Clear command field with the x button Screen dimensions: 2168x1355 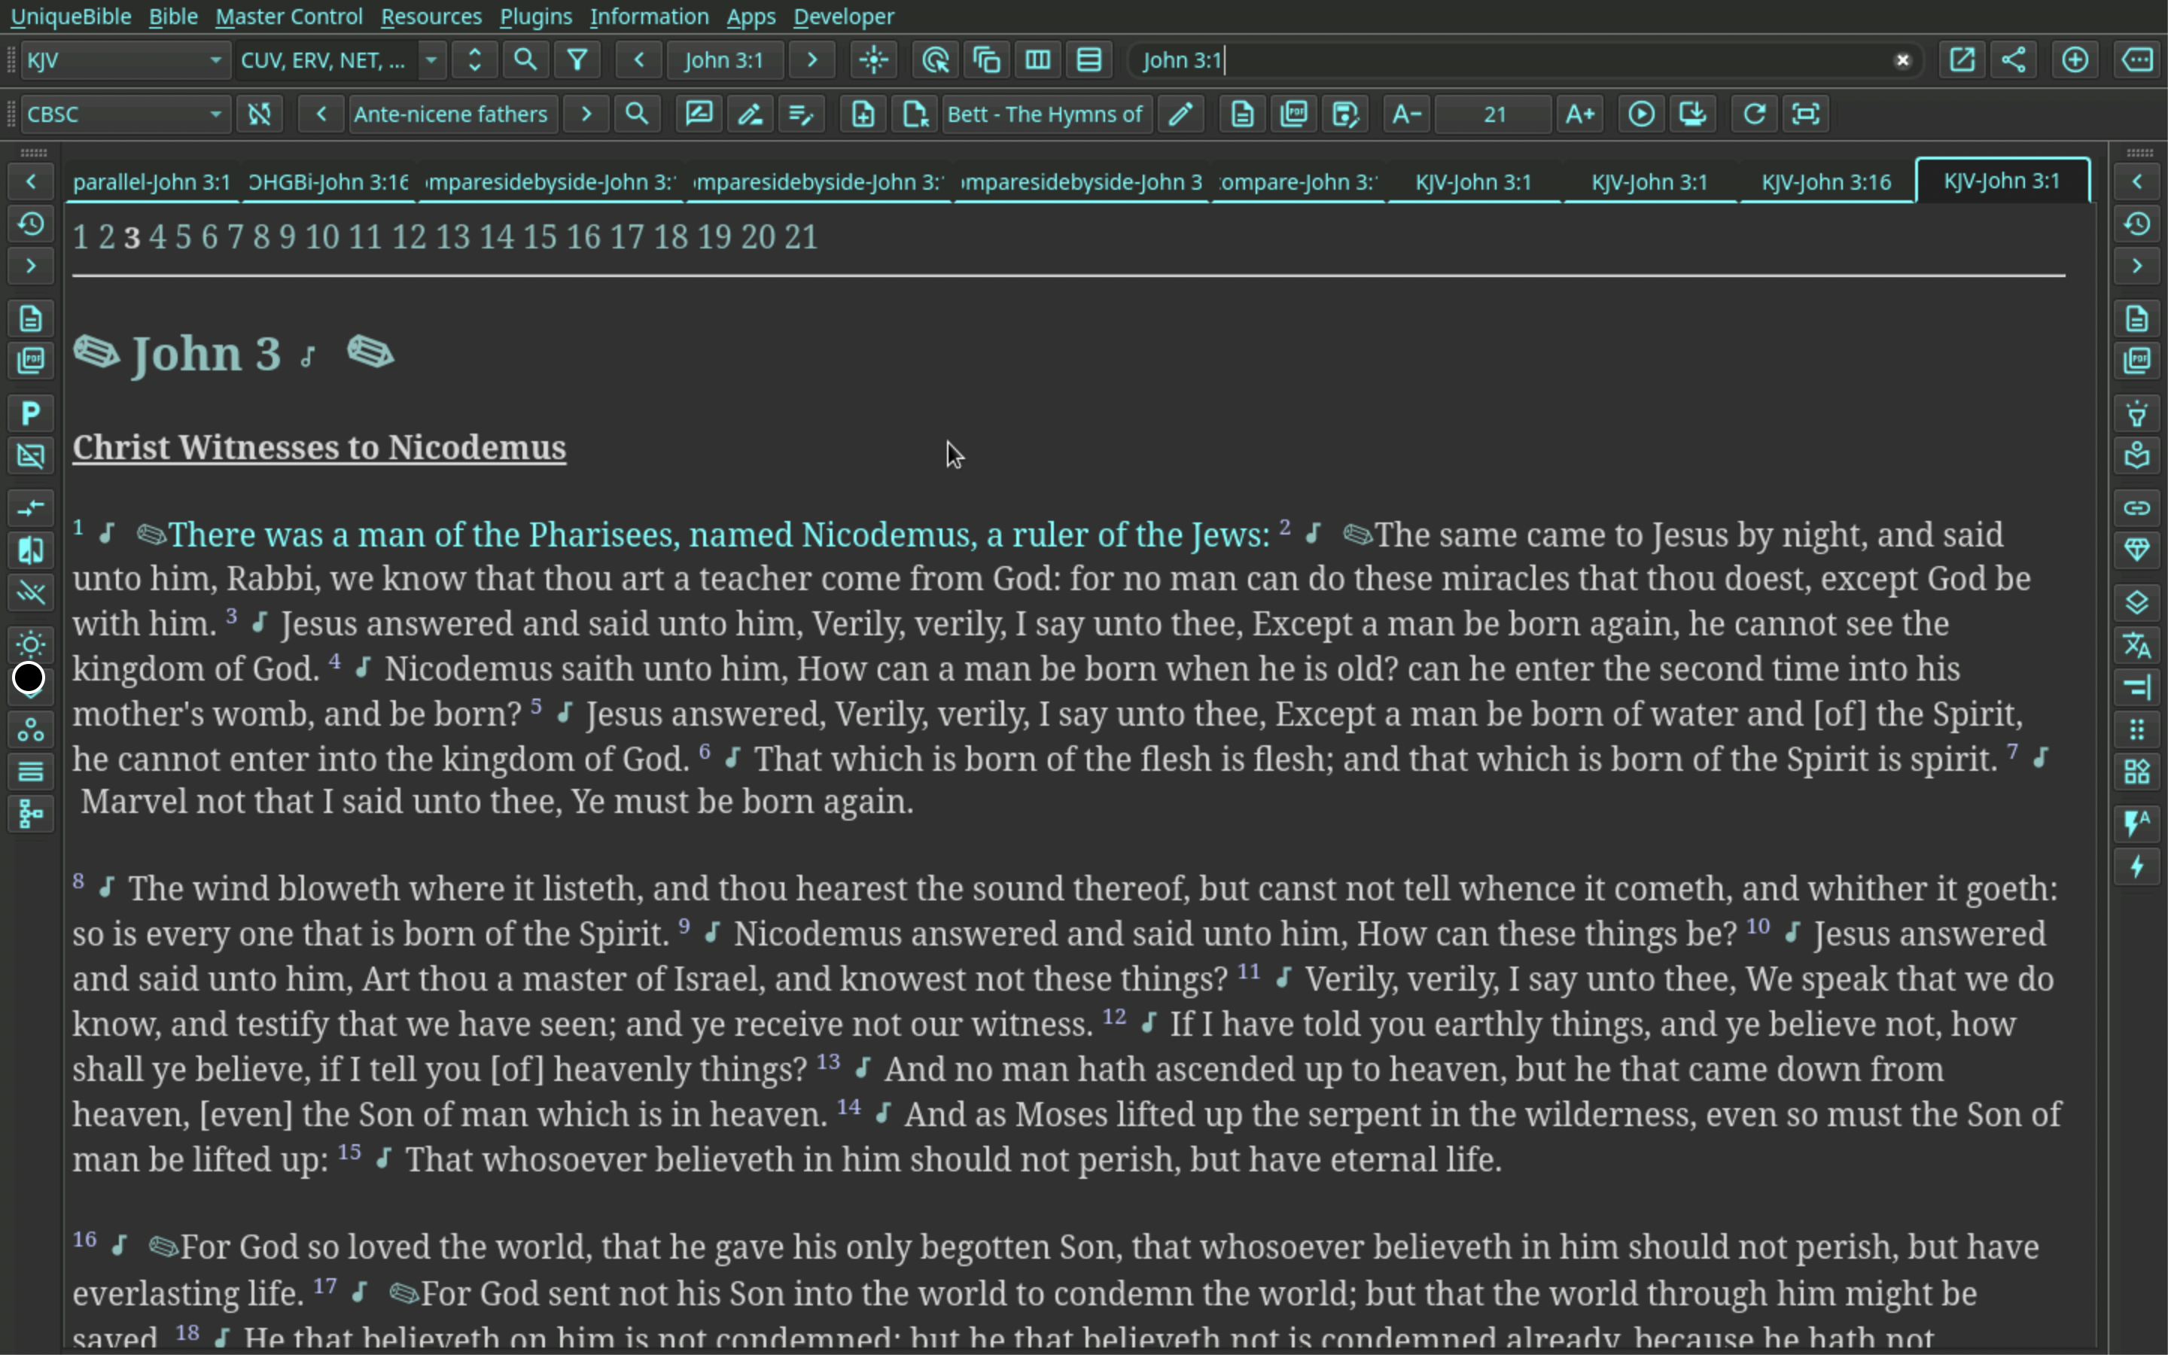tap(1903, 60)
